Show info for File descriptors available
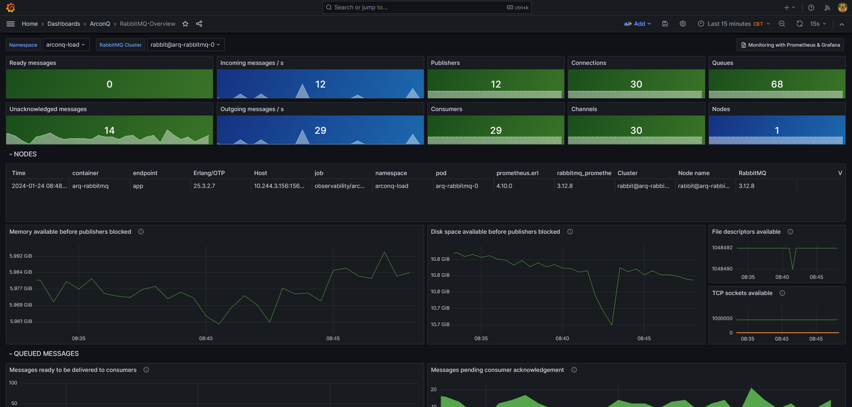 click(x=790, y=232)
